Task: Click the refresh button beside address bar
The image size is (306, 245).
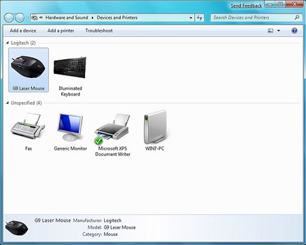Action: (199, 18)
